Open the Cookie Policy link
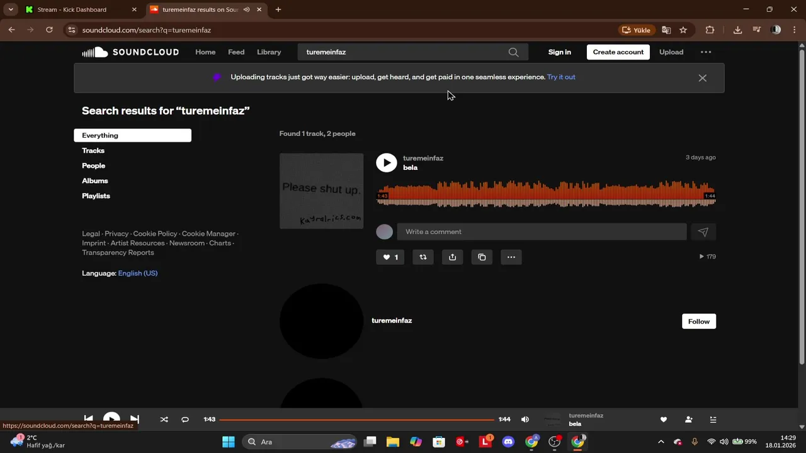806x453 pixels. click(x=155, y=233)
